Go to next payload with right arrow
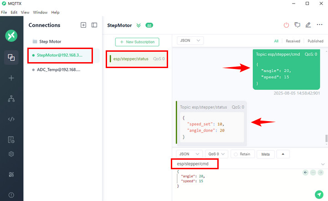Image resolution: width=328 pixels, height=201 pixels. tap(320, 172)
